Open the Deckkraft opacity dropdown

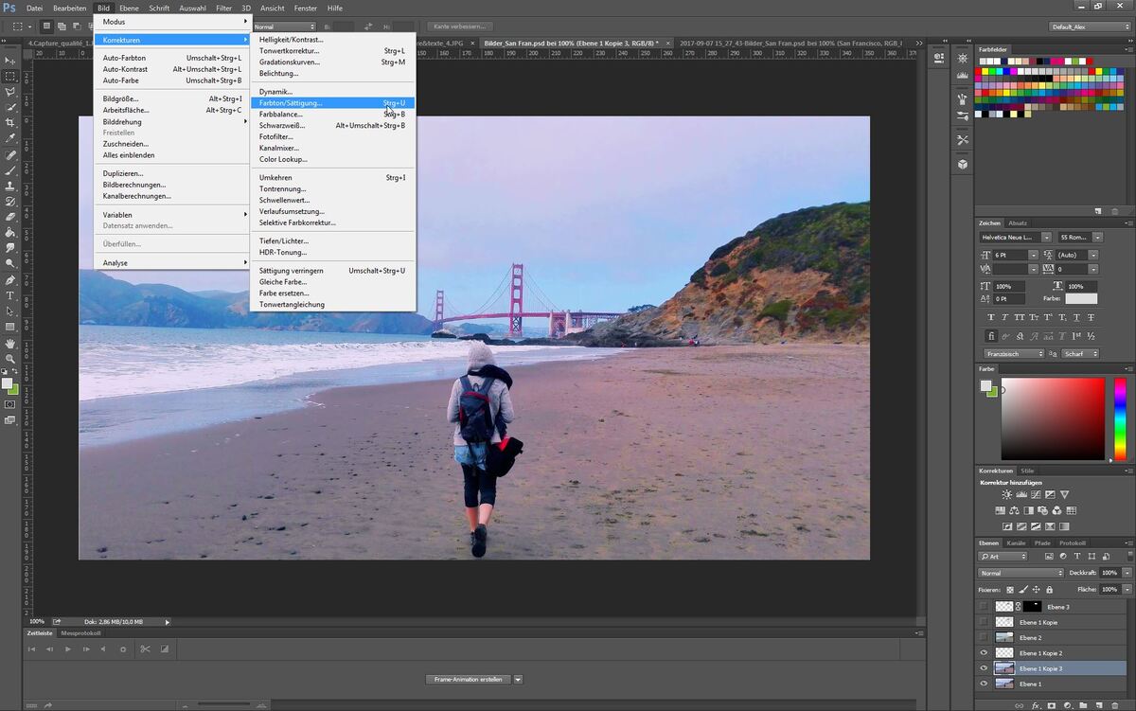[x=1127, y=573]
